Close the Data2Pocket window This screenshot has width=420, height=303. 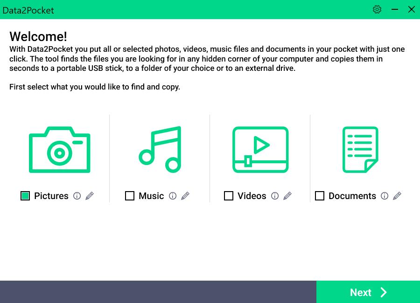pos(412,9)
